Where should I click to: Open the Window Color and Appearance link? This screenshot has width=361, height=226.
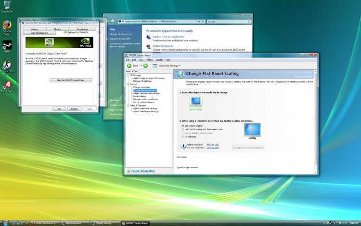168,37
